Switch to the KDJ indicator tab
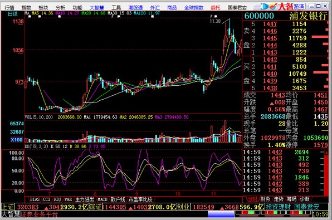This screenshot has height=220, width=332. (x=57, y=199)
